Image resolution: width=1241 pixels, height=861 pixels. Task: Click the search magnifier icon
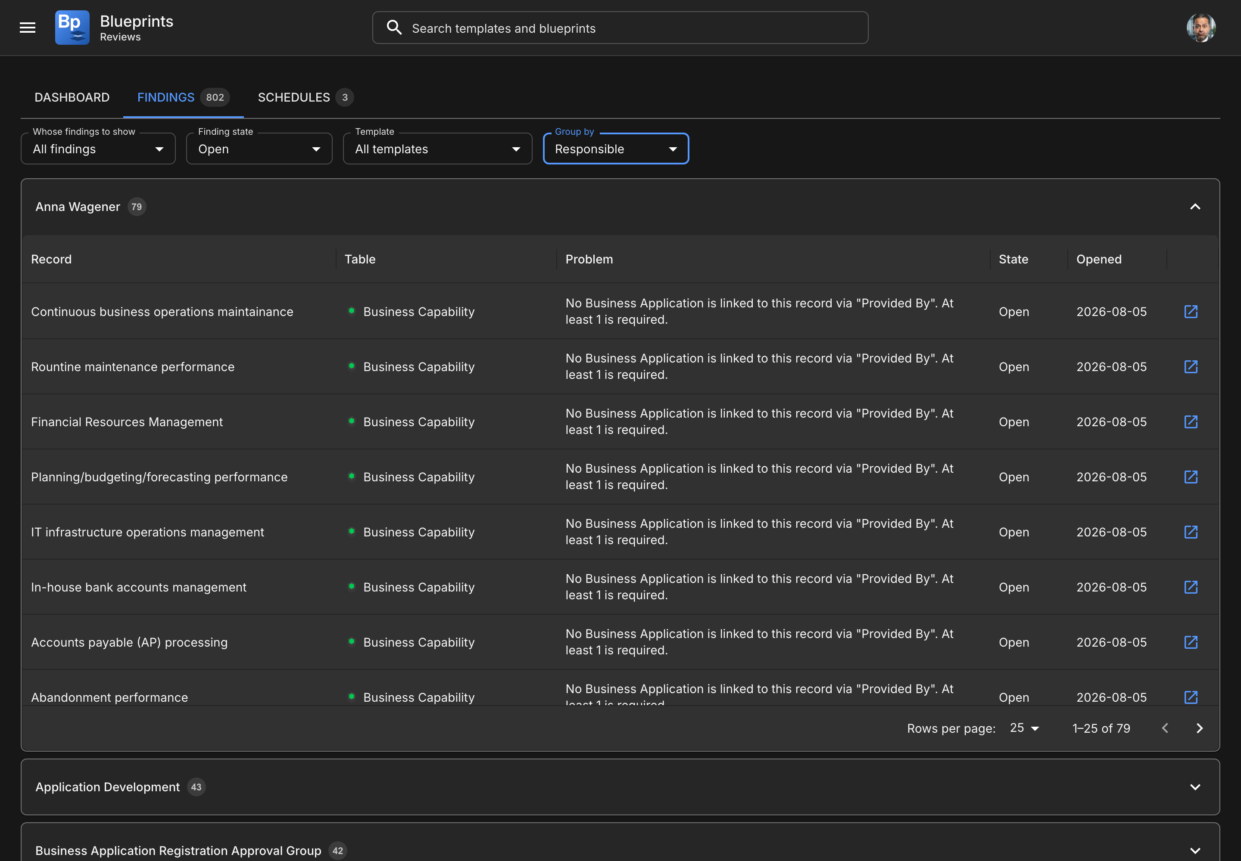394,28
